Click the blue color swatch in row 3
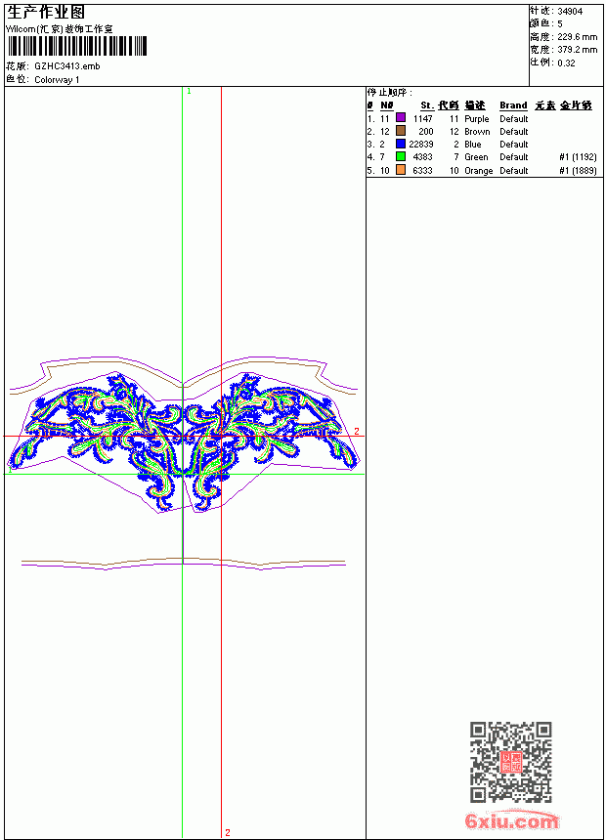Screen dimensions: 606x840 coord(400,144)
